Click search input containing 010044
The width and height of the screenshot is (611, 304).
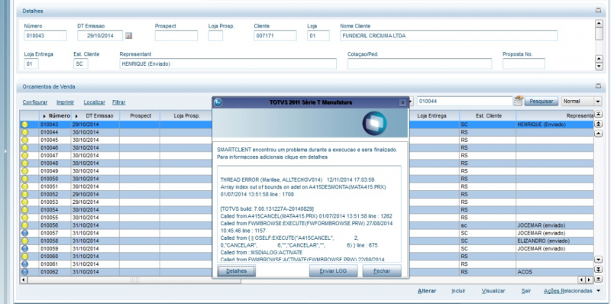464,102
